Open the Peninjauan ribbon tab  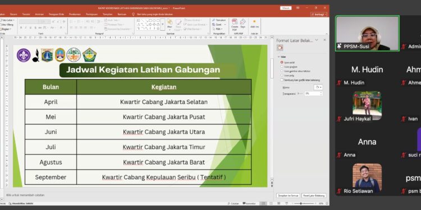click(92, 14)
